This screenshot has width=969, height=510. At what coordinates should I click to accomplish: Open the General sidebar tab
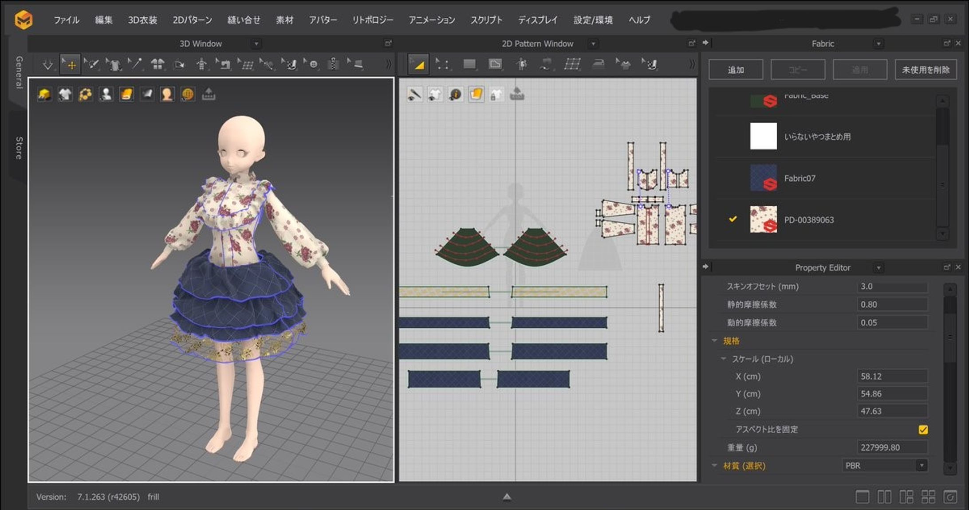pos(19,72)
